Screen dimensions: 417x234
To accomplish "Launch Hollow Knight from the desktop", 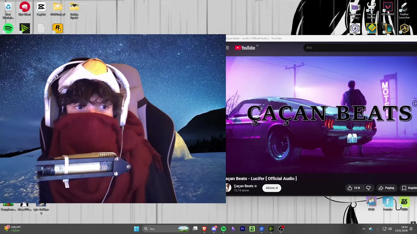I will pyautogui.click(x=371, y=10).
